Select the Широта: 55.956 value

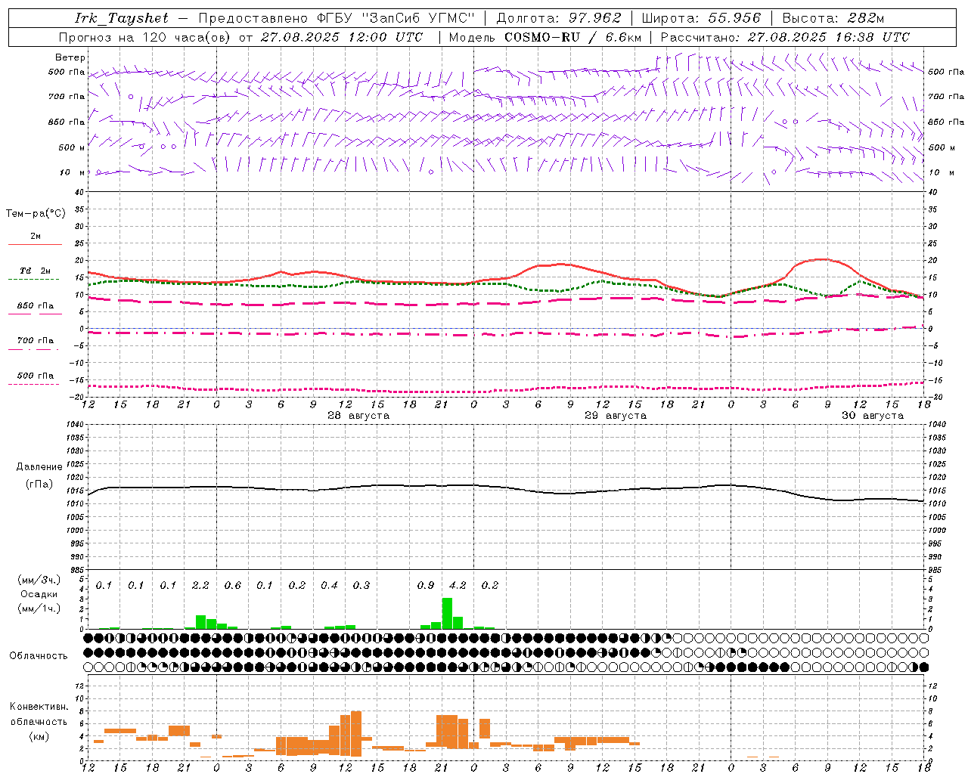coord(702,18)
